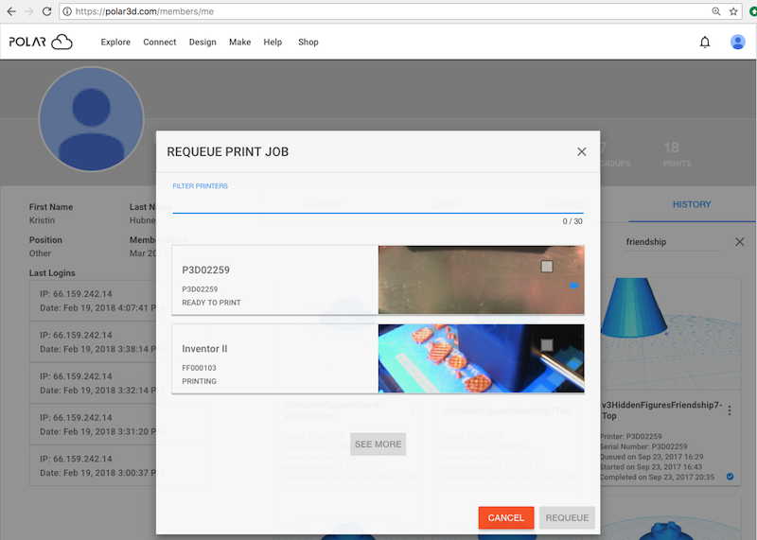Open the browser zoom magnifier icon
The image size is (757, 540).
tap(716, 11)
